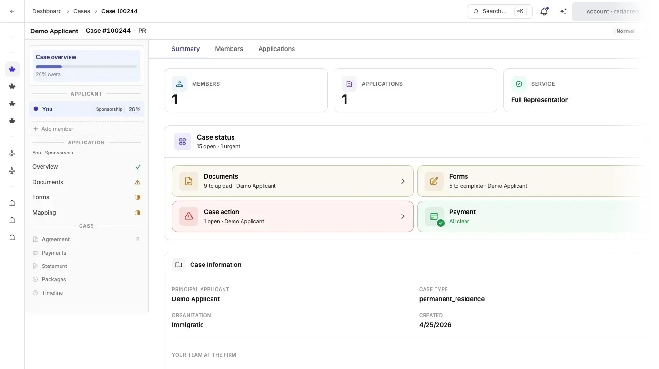The height and width of the screenshot is (369, 659).
Task: Click the Case status grid icon
Action: pyautogui.click(x=182, y=142)
